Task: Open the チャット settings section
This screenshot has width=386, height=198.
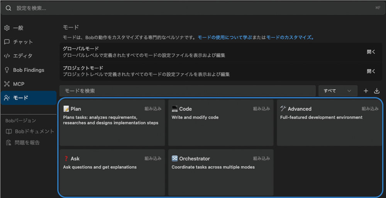Action: pyautogui.click(x=29, y=42)
